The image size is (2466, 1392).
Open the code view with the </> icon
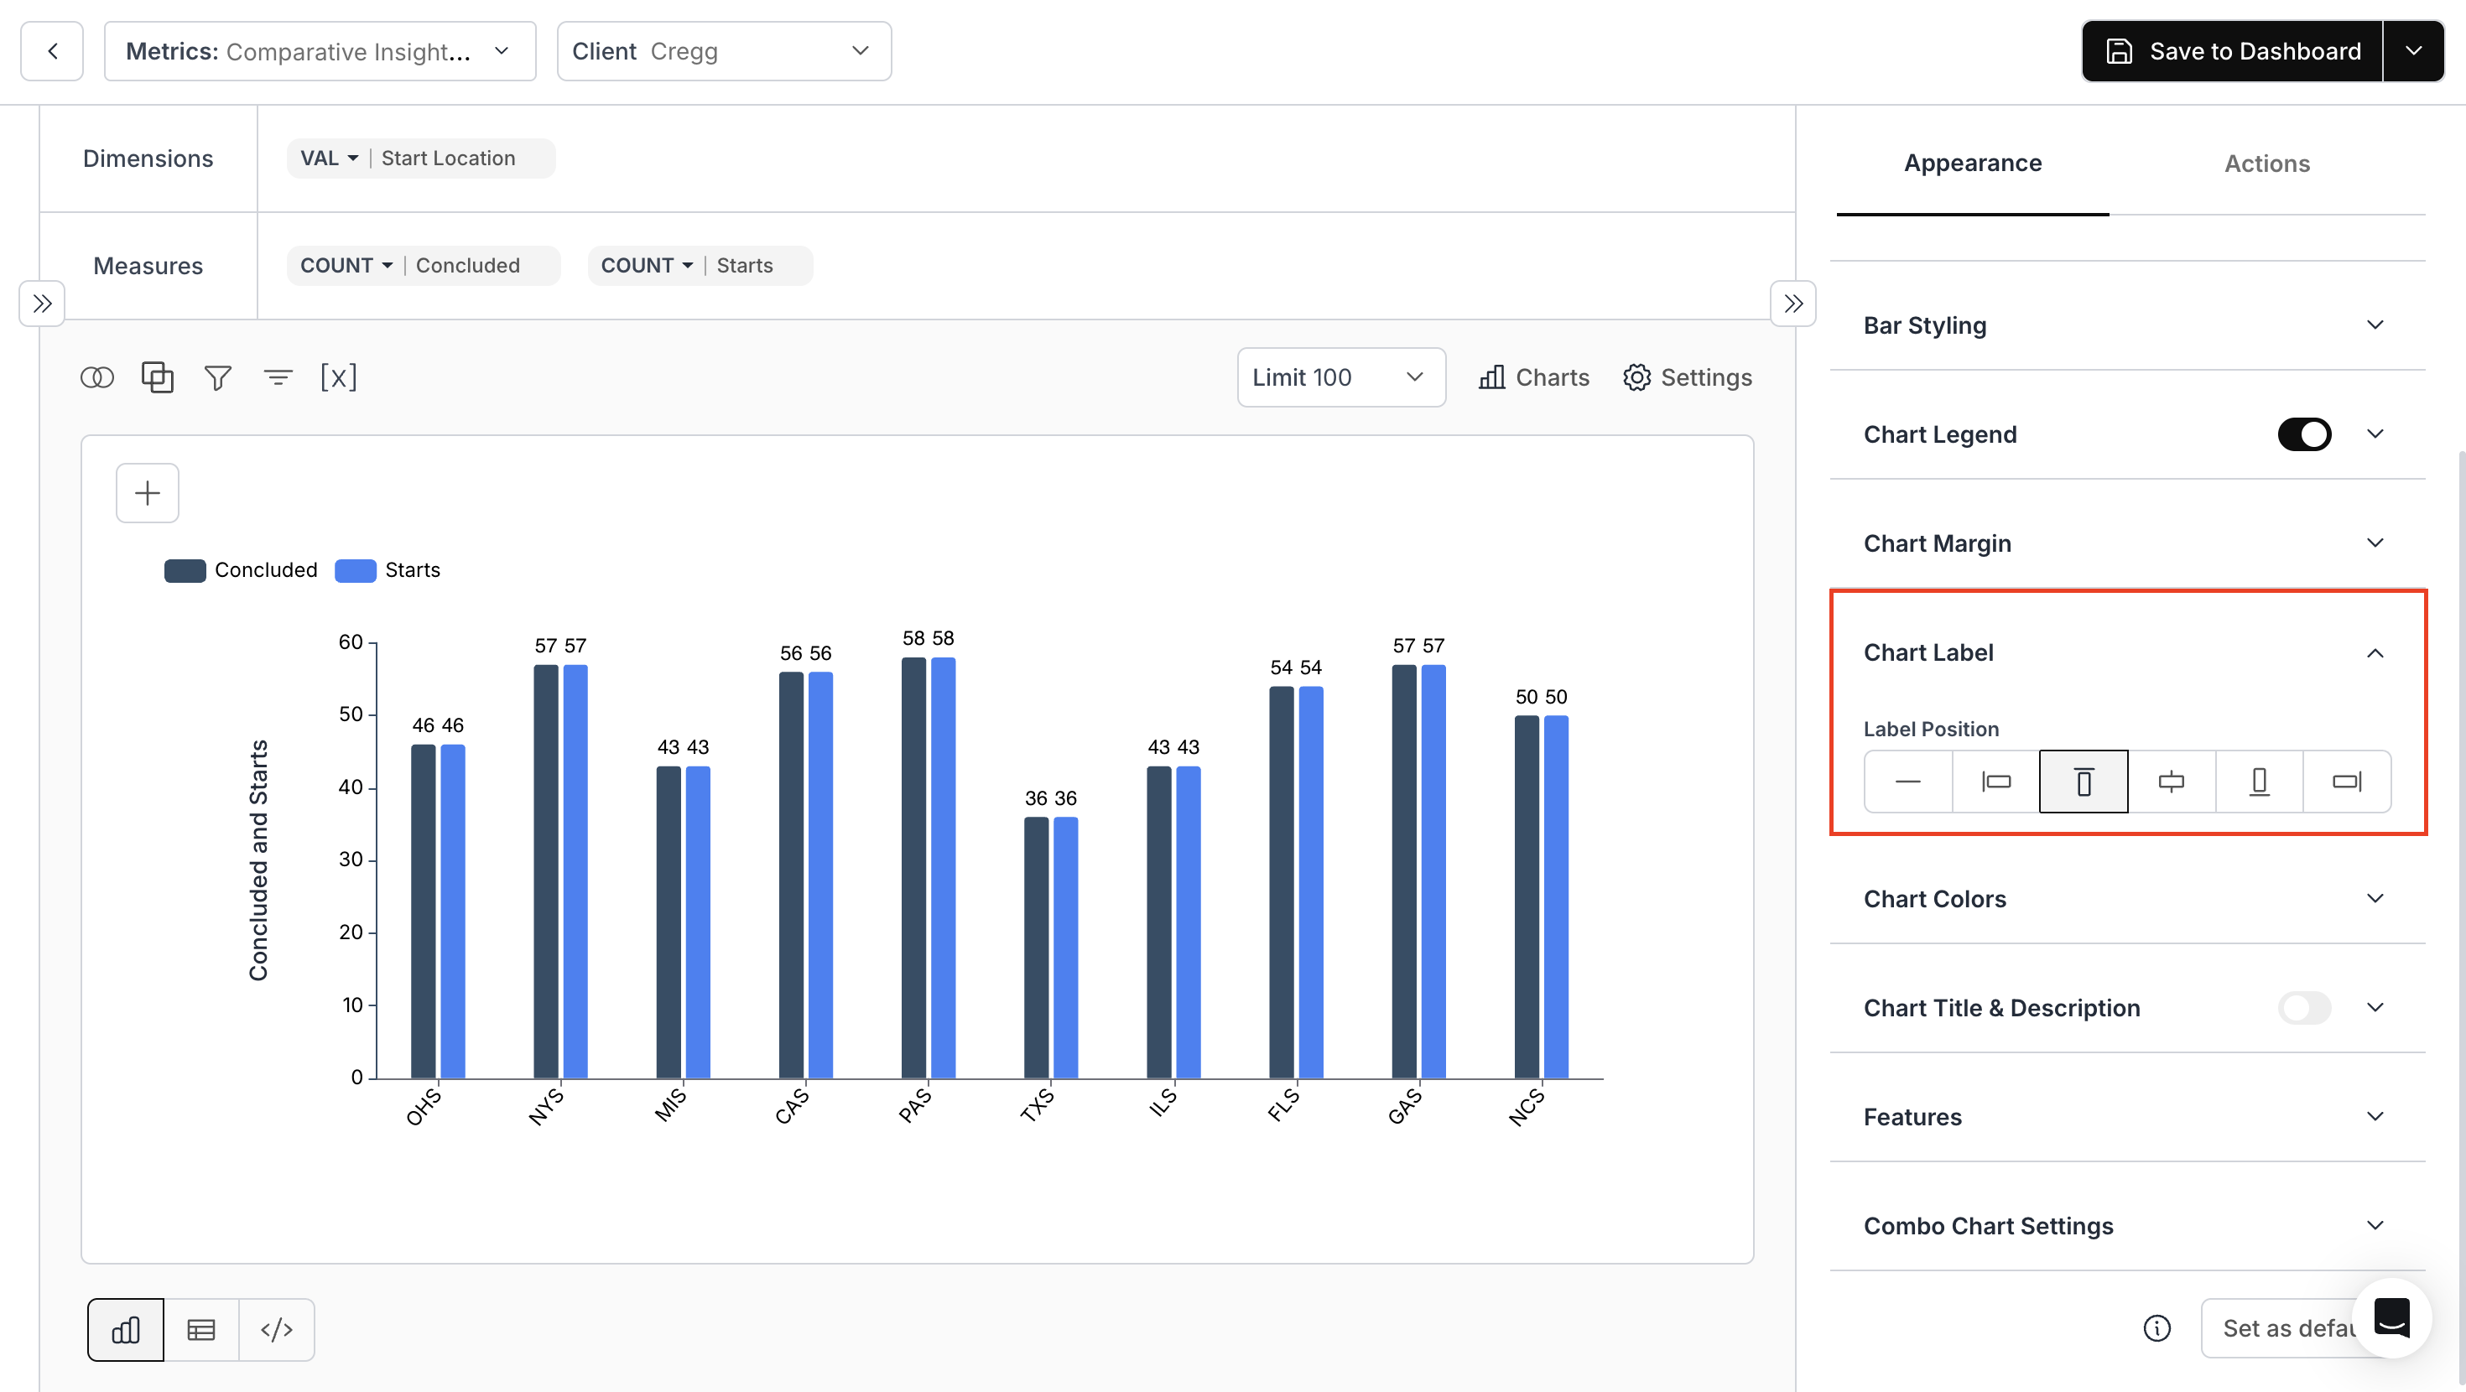(276, 1329)
